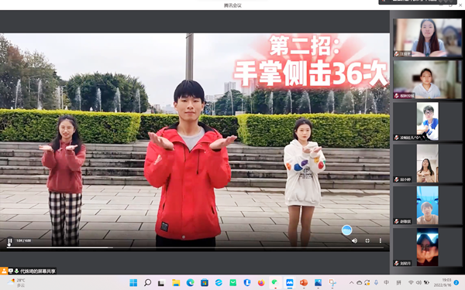
Task: Select participant tile with blue anime background
Action: [427, 206]
